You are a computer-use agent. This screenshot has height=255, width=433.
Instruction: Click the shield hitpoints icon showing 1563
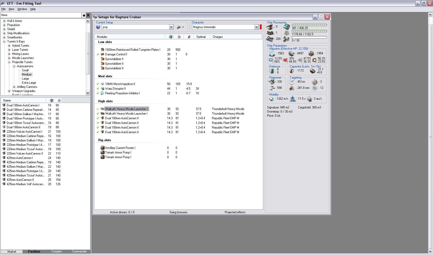272,53
